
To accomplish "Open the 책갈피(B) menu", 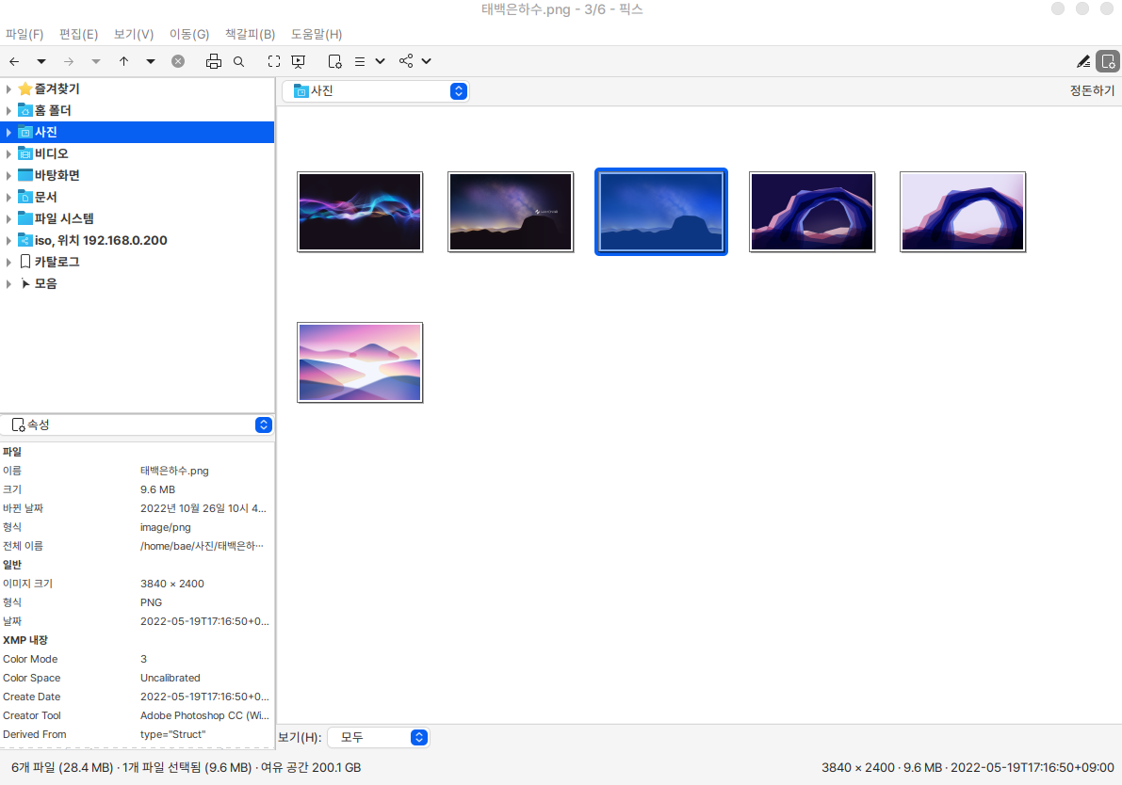I will click(250, 34).
